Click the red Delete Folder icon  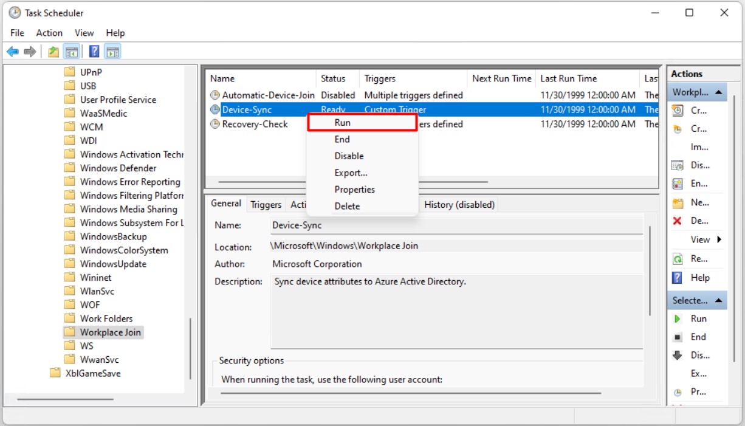click(x=678, y=221)
